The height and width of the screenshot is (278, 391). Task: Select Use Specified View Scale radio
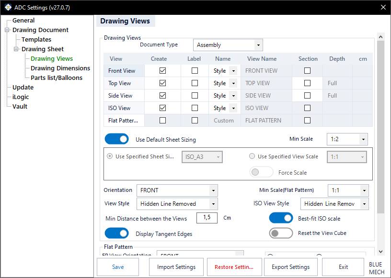point(252,156)
